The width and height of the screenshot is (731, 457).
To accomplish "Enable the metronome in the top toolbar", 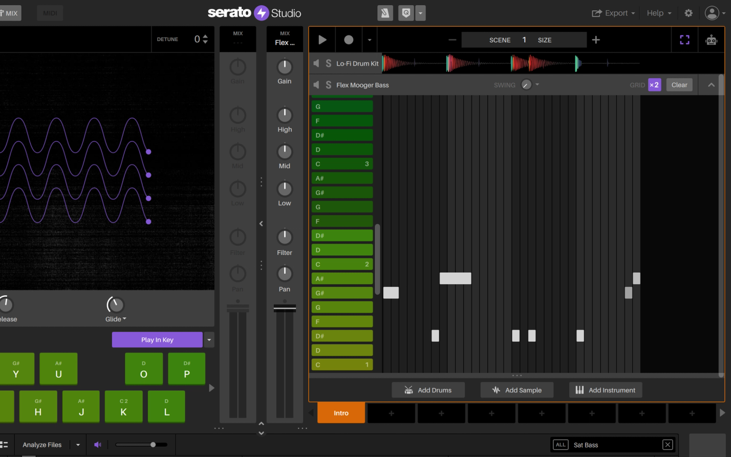I will click(x=385, y=13).
